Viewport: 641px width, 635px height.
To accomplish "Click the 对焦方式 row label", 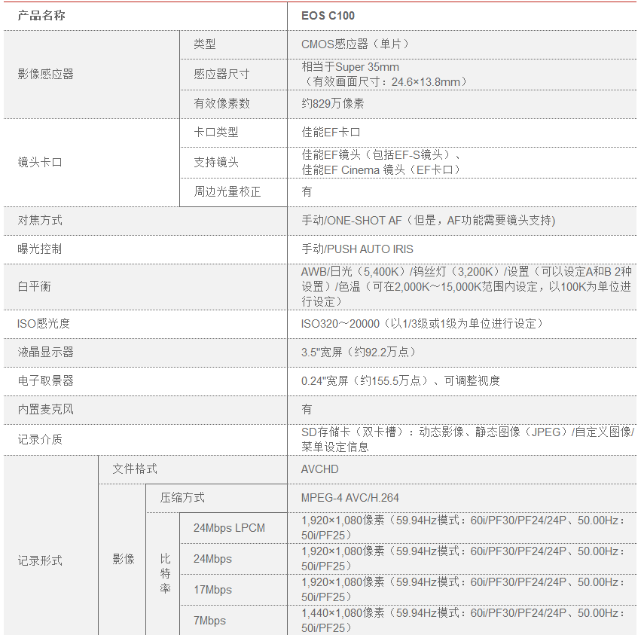I will click(40, 221).
